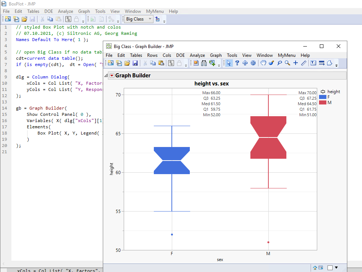Choose the lasso selection tool
Viewport: 362px width, 272px height.
(279, 63)
